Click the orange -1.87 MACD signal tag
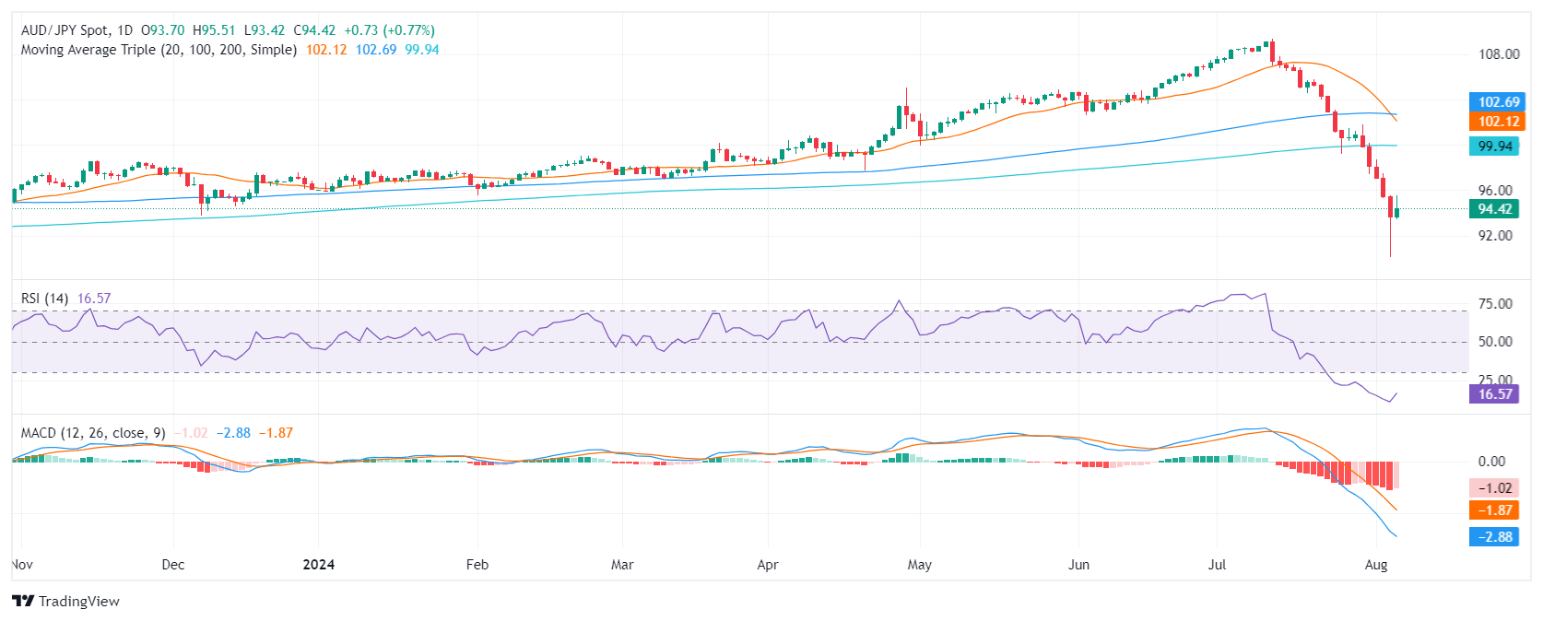The height and width of the screenshot is (621, 1543). click(x=1494, y=510)
